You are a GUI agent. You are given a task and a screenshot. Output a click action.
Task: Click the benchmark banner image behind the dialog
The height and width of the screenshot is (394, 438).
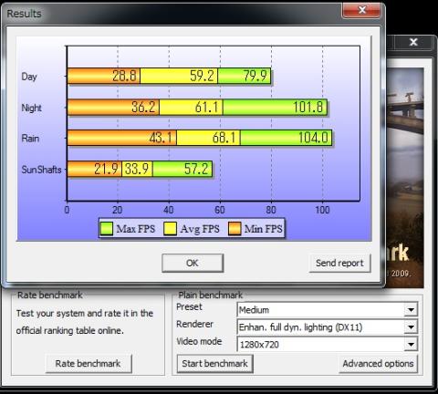point(404,178)
